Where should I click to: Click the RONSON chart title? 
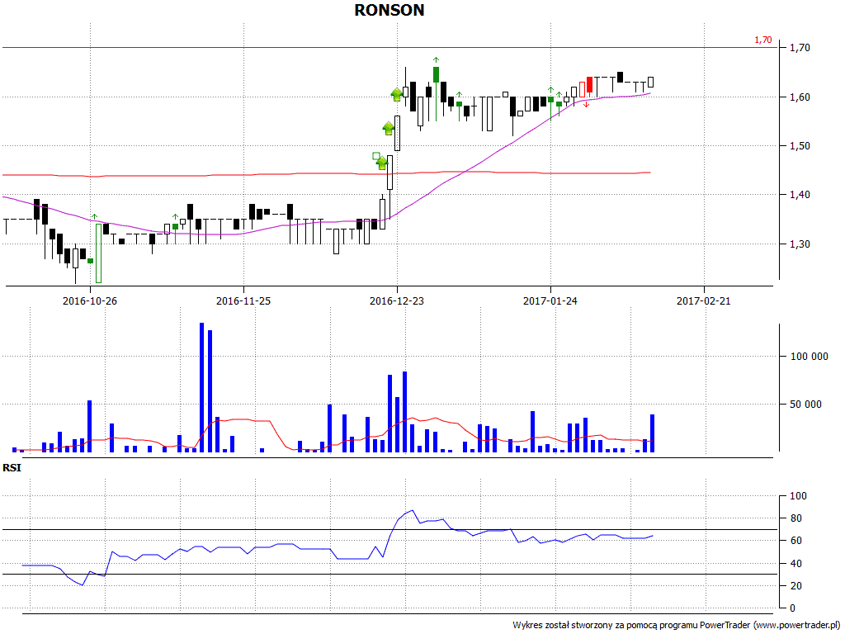(389, 11)
